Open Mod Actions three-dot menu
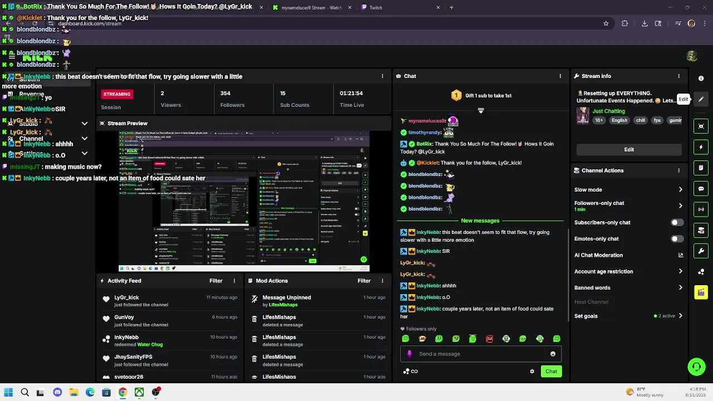 click(382, 281)
